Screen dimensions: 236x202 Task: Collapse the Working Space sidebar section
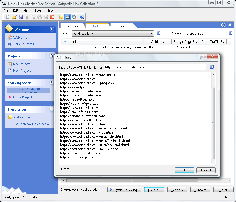[51, 82]
